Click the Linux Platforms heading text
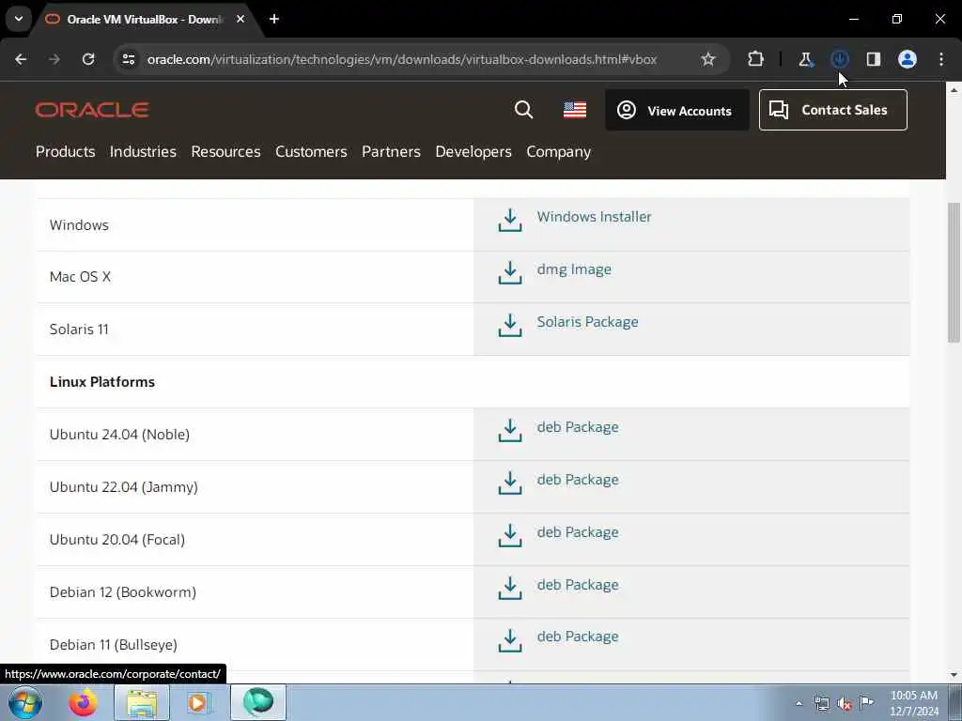The height and width of the screenshot is (721, 962). click(x=101, y=382)
